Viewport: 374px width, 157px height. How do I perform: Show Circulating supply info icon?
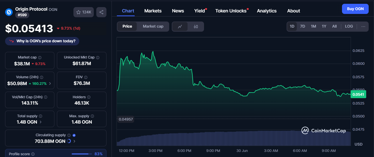(69, 135)
